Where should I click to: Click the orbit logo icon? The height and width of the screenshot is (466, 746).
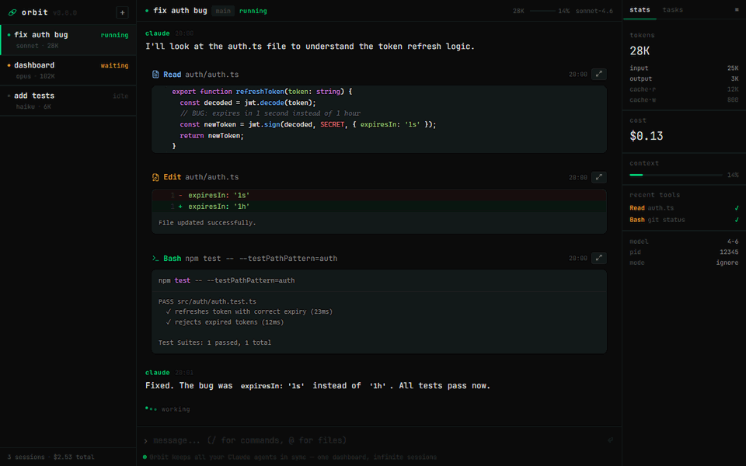(x=12, y=12)
